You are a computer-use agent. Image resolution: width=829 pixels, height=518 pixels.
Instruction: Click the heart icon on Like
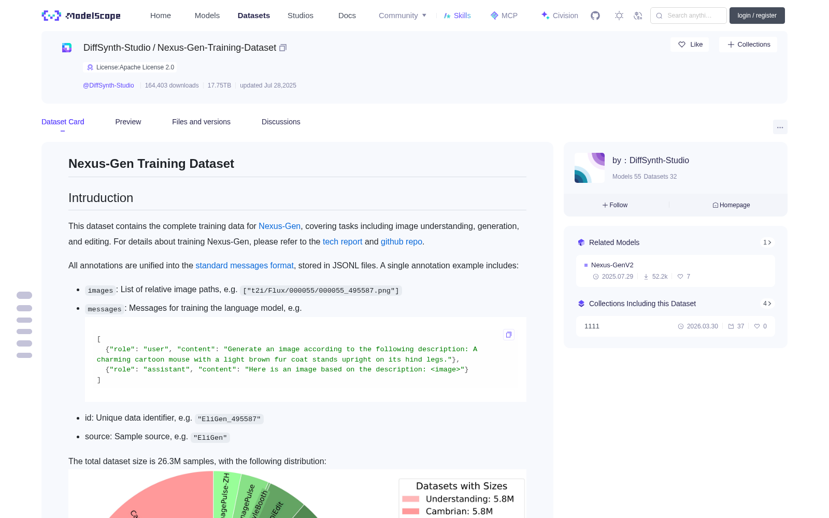point(682,45)
